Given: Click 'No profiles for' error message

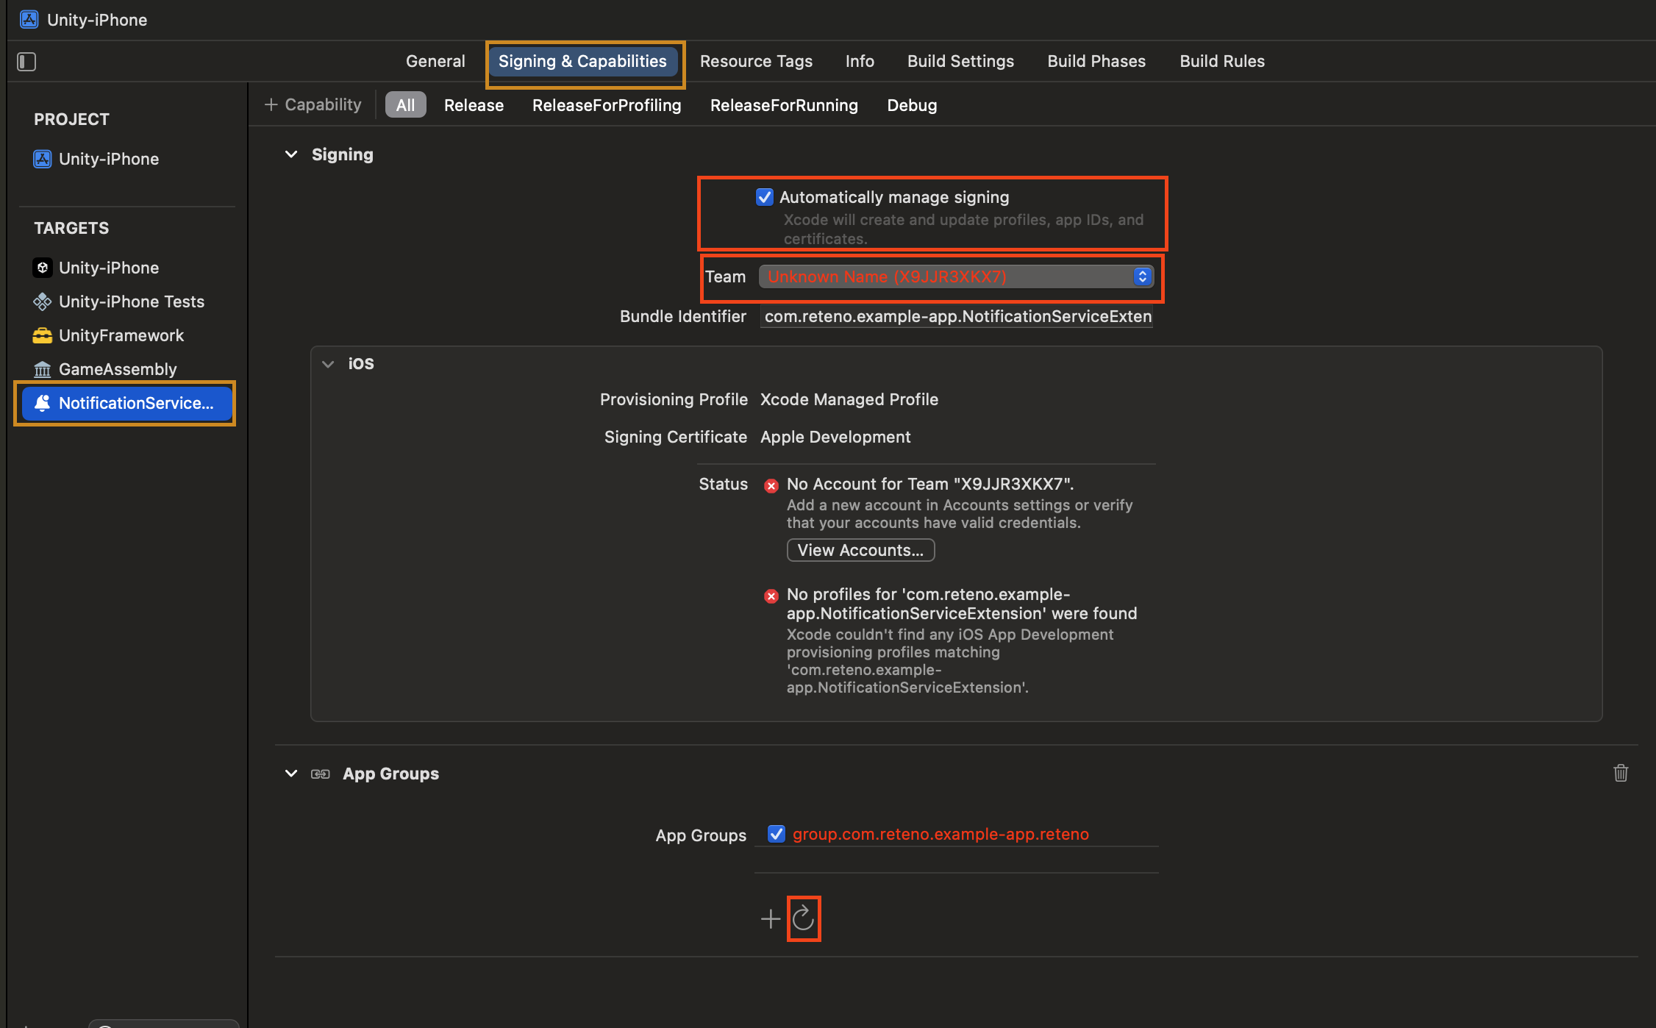Looking at the screenshot, I should pos(962,604).
